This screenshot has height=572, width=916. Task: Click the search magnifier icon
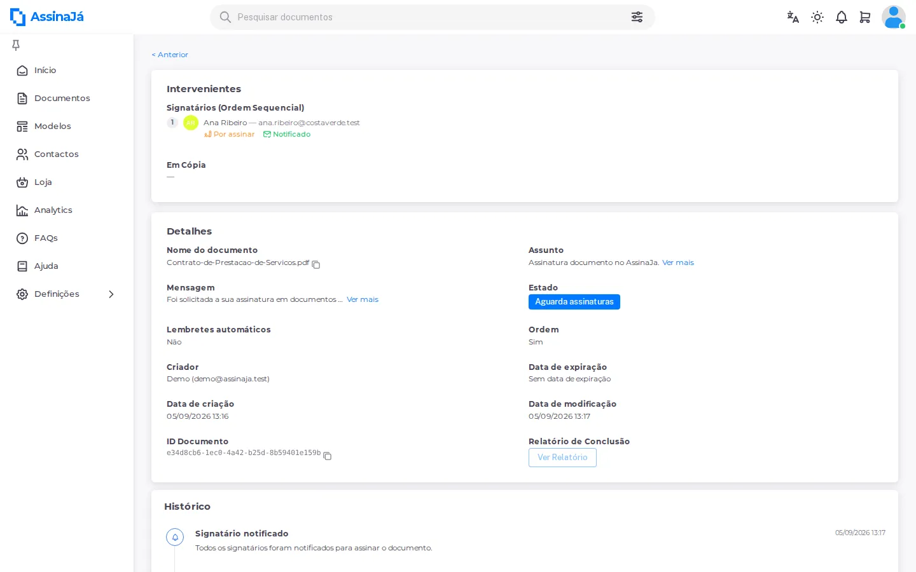point(225,17)
